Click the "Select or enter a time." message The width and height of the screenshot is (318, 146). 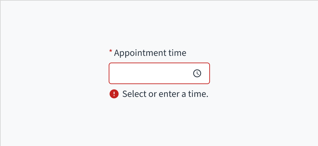[x=165, y=94]
